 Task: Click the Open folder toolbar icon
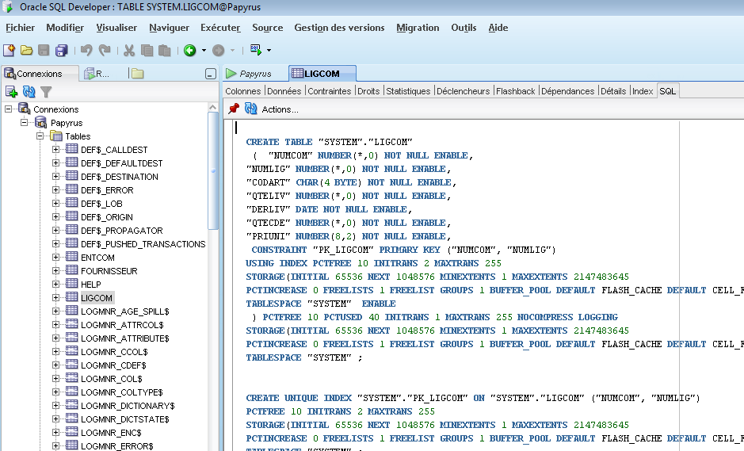(x=26, y=50)
